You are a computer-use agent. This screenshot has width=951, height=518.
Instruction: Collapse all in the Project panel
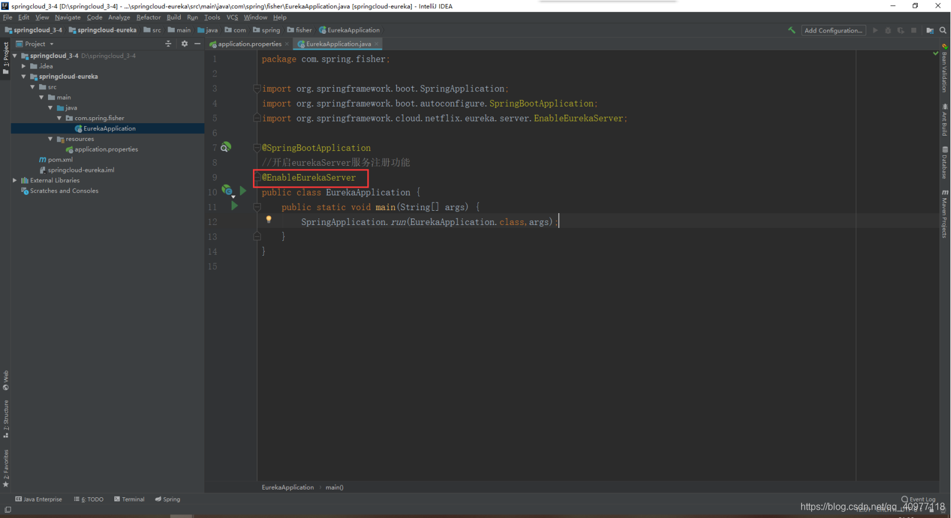point(168,44)
